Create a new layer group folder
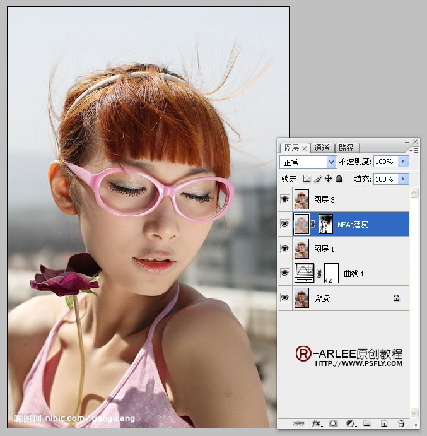The image size is (427, 436). (367, 423)
